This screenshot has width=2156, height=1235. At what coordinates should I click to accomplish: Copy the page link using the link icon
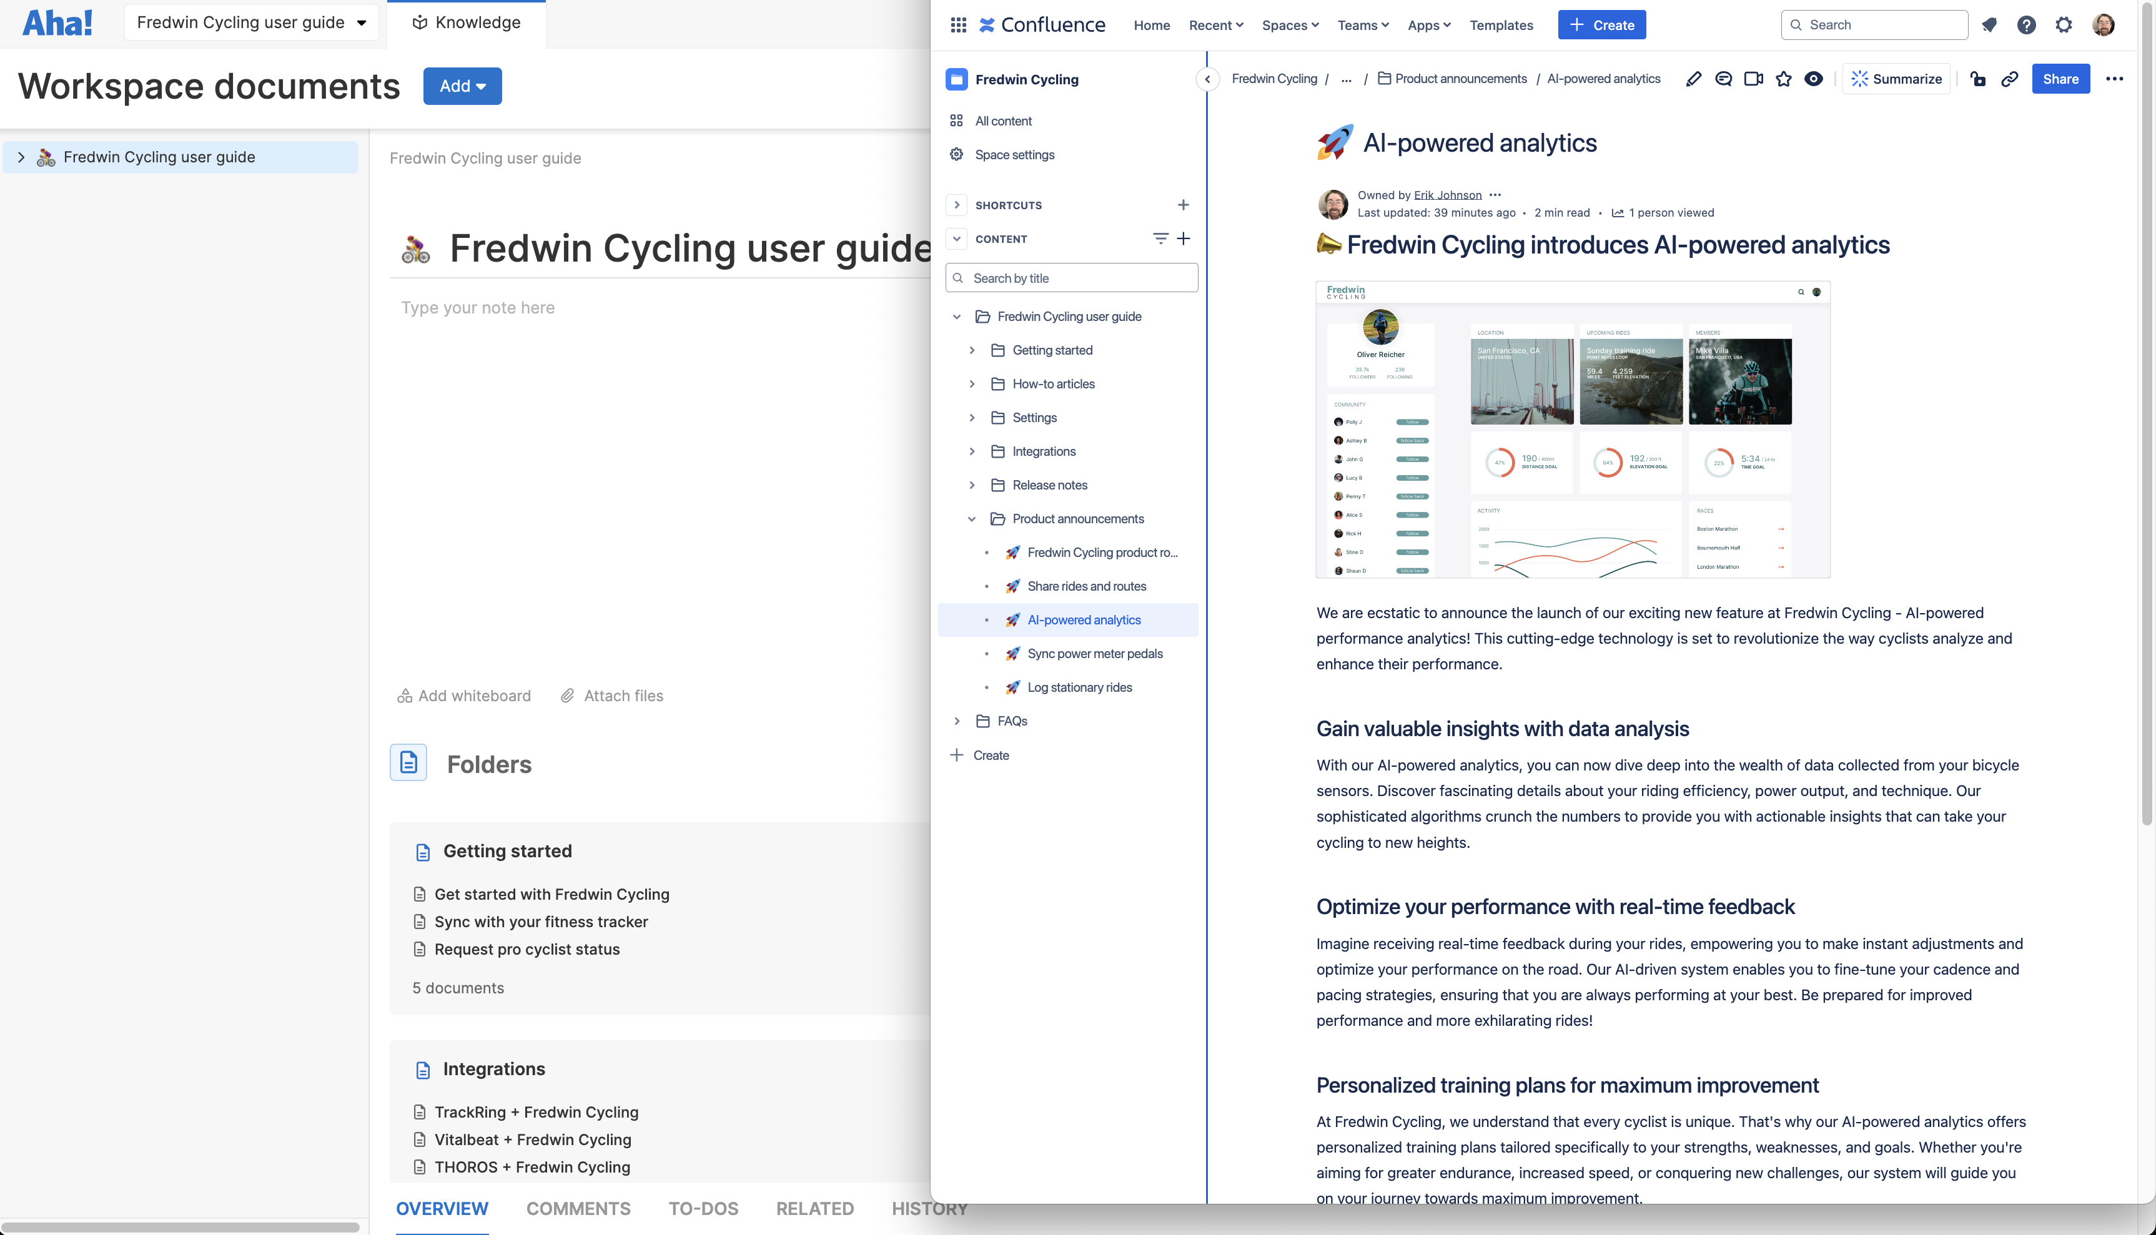pos(2010,79)
